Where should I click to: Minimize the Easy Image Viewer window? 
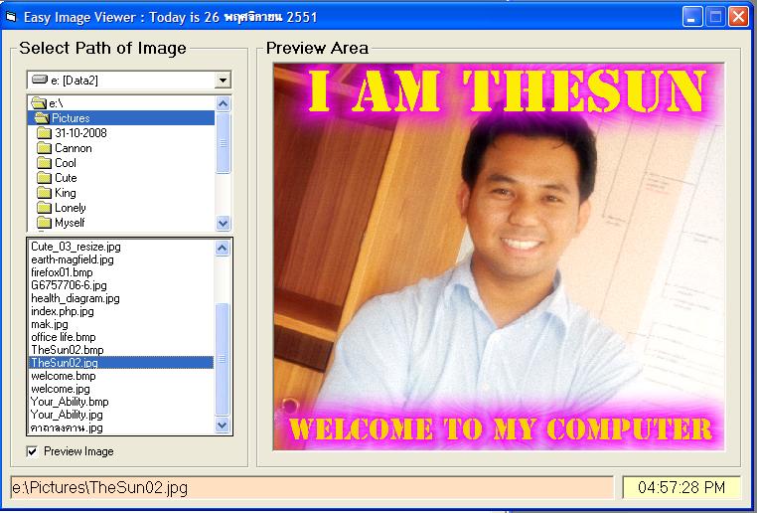[x=691, y=17]
